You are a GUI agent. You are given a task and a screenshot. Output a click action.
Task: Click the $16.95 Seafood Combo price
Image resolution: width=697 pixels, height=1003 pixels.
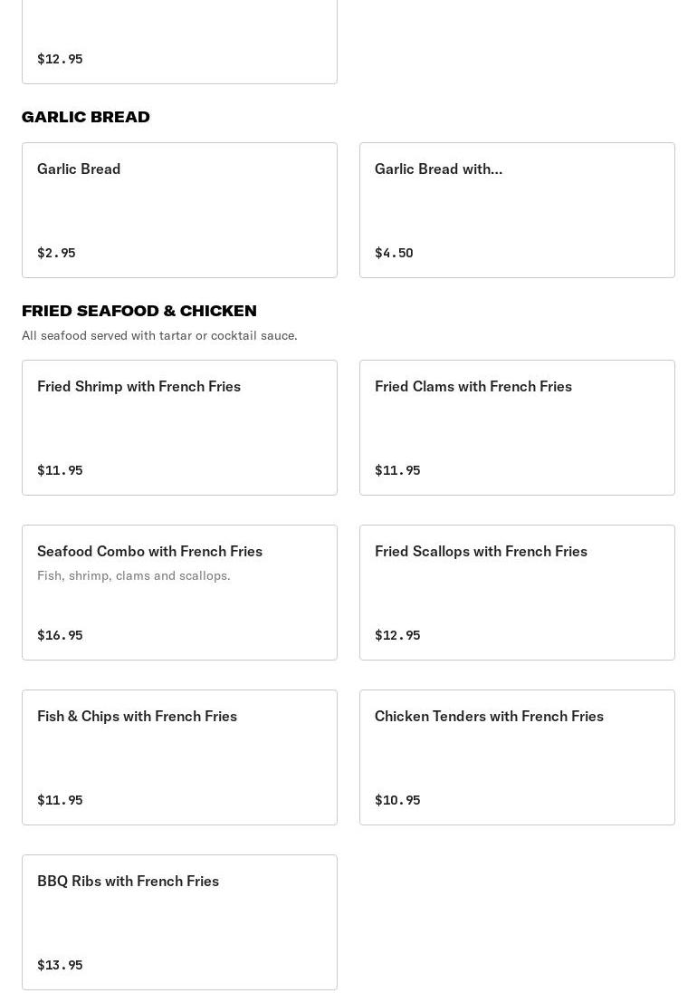click(60, 635)
